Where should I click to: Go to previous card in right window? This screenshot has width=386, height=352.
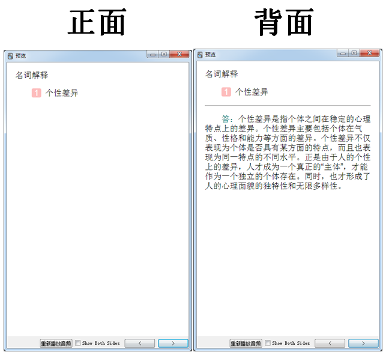[x=330, y=343]
